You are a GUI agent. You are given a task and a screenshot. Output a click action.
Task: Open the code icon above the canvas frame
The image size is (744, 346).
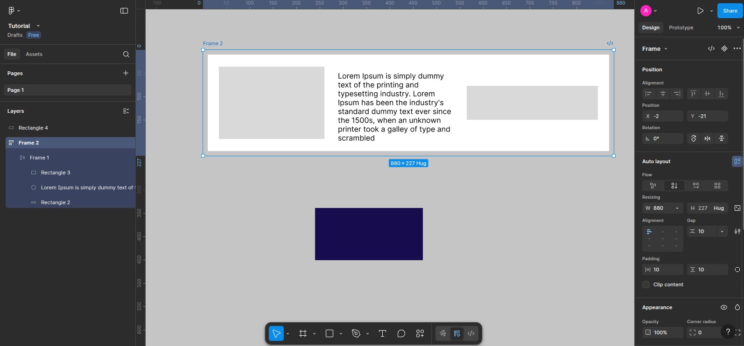610,43
